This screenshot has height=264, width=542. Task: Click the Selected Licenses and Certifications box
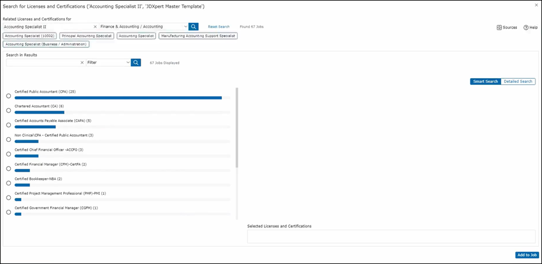(391, 236)
